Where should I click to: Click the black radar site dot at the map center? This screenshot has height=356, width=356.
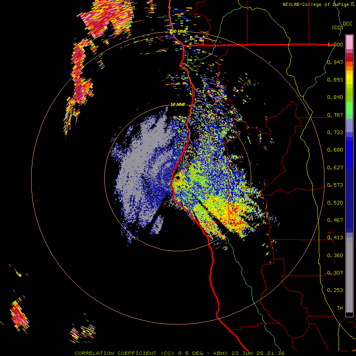[178, 178]
